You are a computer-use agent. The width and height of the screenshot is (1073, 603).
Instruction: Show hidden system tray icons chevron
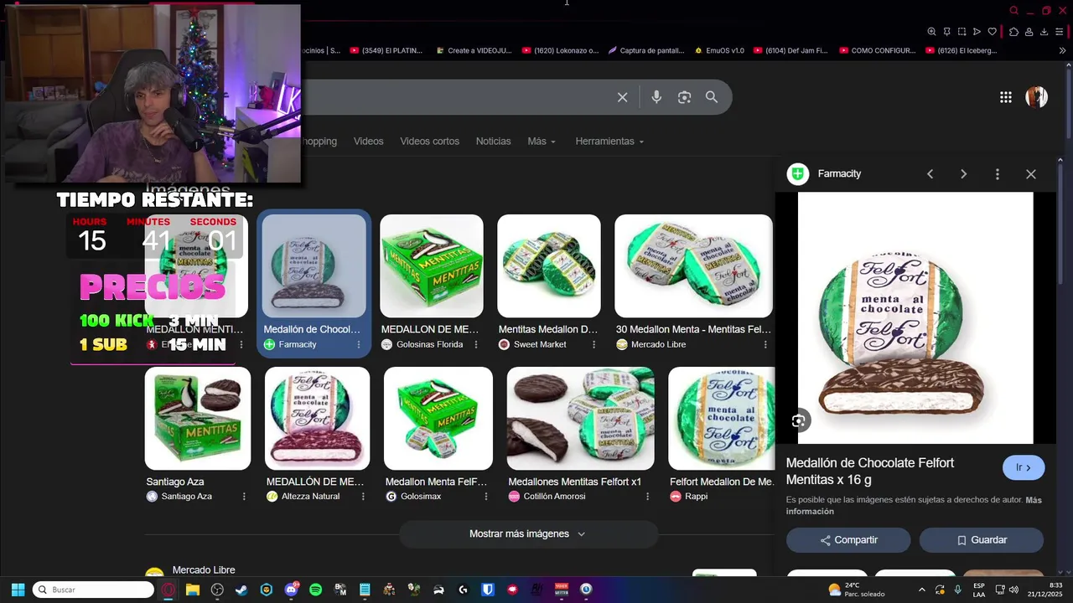point(922,590)
